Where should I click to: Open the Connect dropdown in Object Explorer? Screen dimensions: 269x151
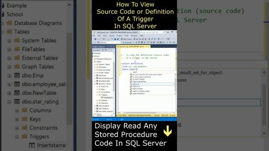[97, 50]
